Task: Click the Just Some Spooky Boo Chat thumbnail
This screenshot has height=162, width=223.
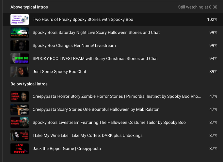Action: coord(20,72)
